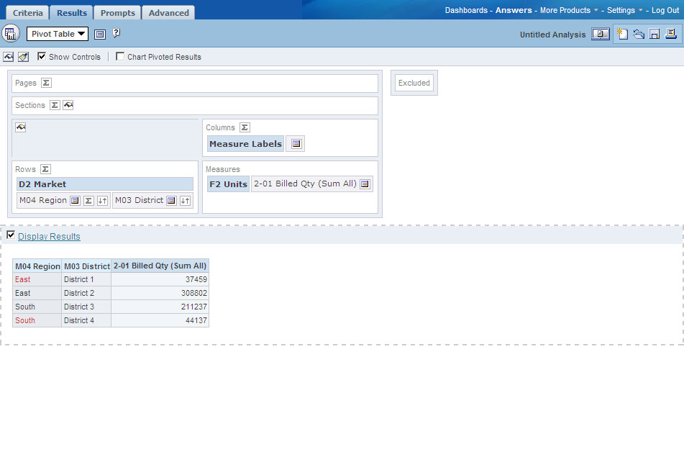Uncheck the Show Controls checkbox
The width and height of the screenshot is (684, 475).
41,57
